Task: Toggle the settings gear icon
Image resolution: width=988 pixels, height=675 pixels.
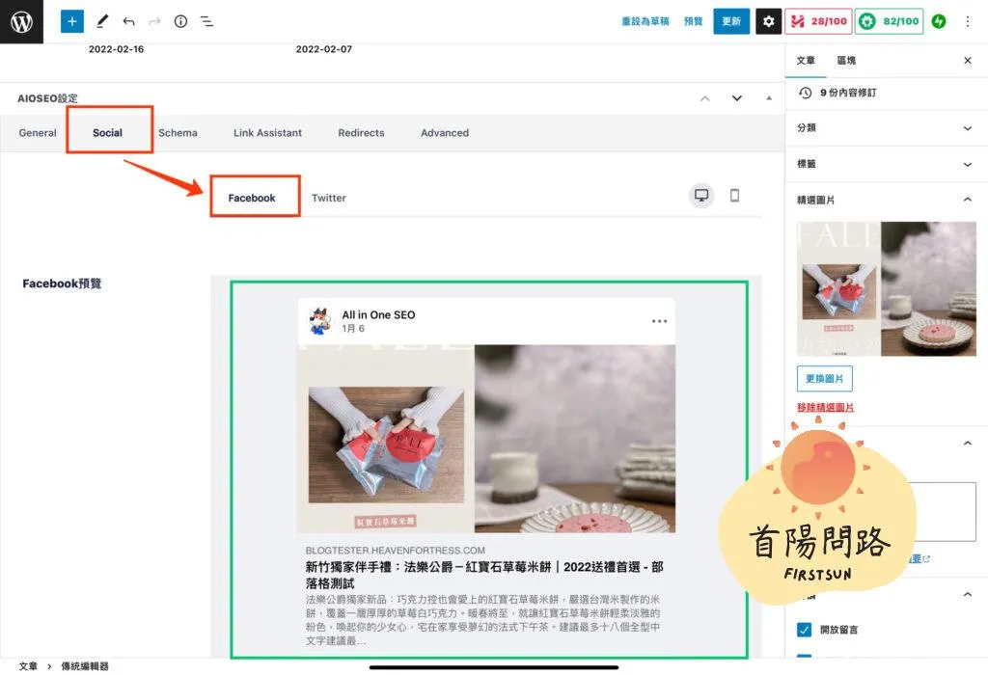Action: [x=768, y=21]
